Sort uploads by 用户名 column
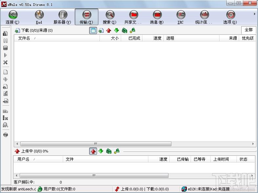258x193 pixels. coord(38,159)
